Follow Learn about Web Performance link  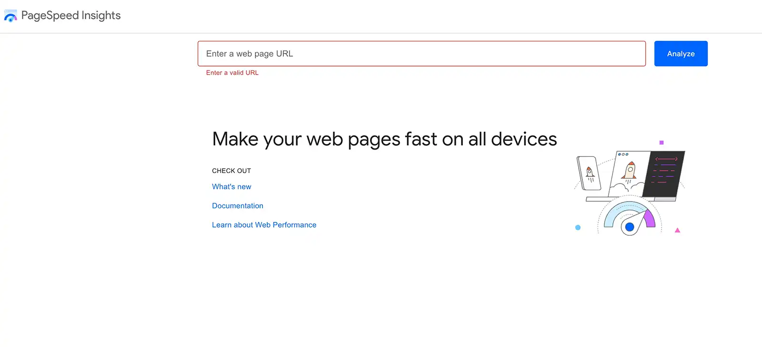[x=264, y=225]
